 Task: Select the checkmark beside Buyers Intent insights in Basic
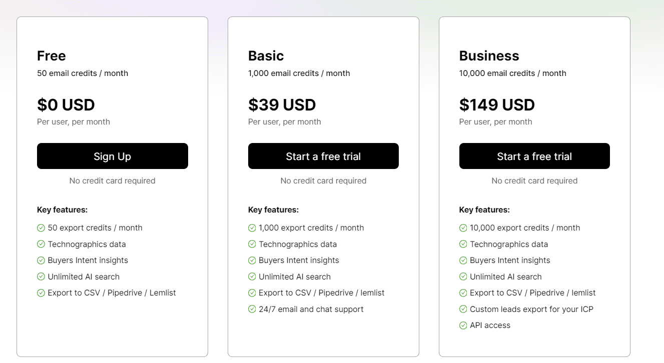[252, 260]
